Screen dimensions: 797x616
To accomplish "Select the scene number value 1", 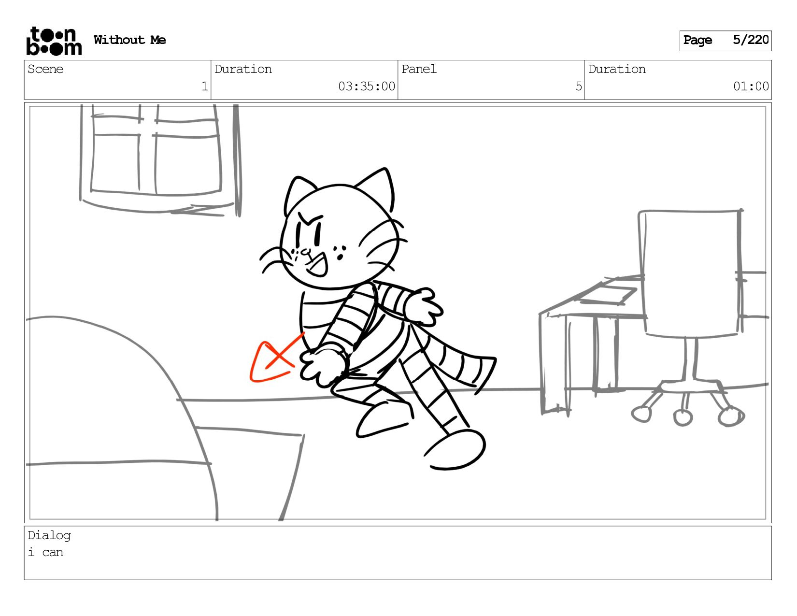I will click(204, 86).
